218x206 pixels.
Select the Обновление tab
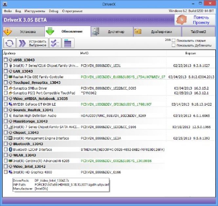click(x=68, y=31)
